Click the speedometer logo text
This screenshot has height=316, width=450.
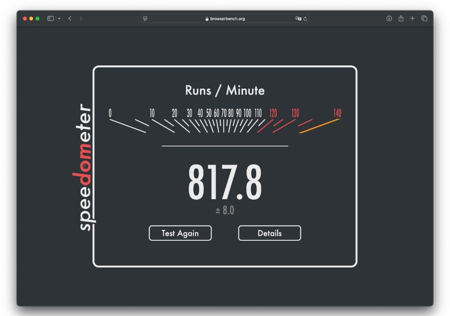tap(84, 167)
